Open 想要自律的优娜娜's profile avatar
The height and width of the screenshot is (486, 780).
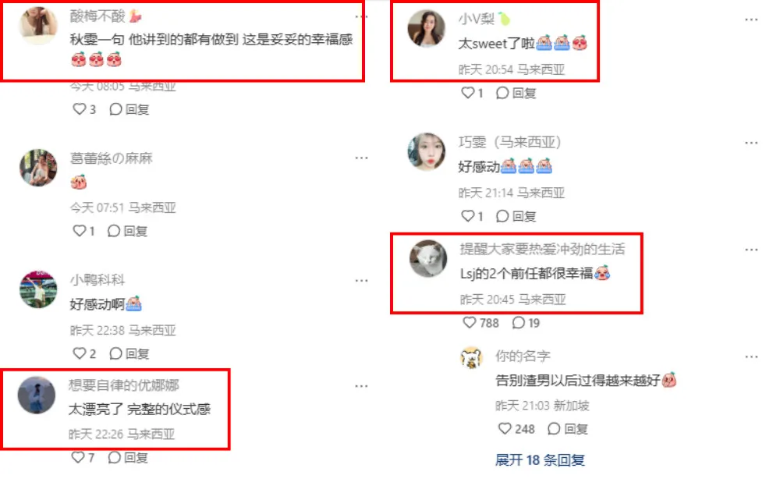tap(37, 396)
